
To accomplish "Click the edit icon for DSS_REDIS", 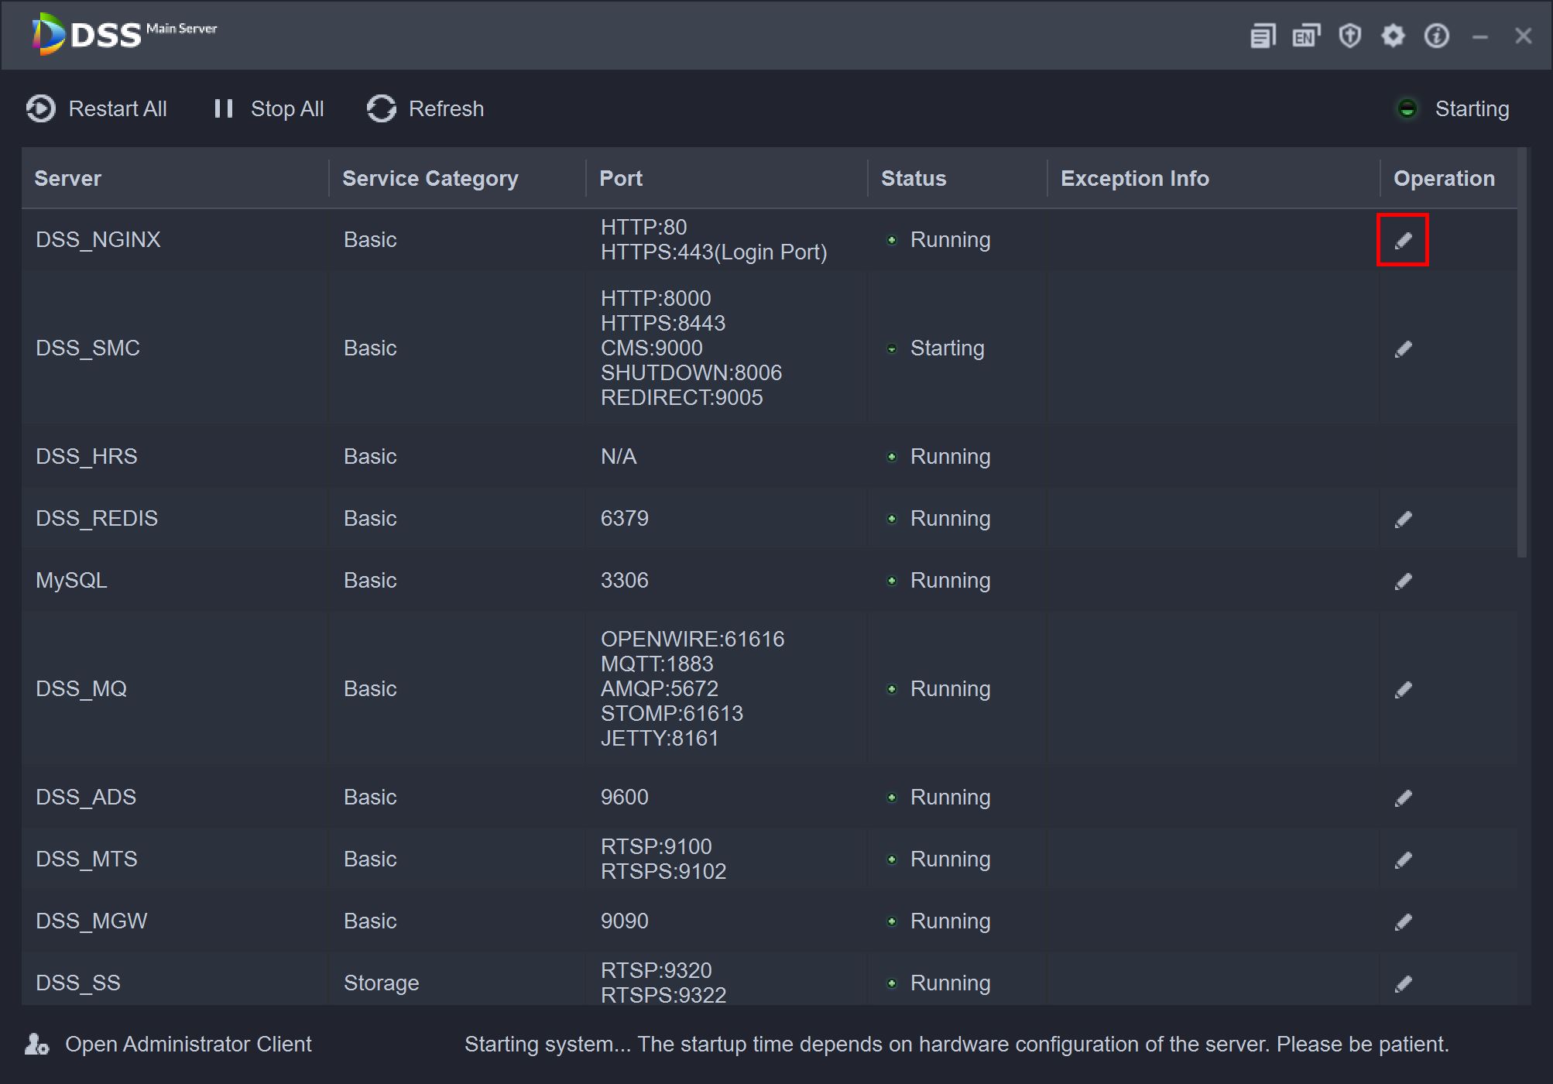I will (x=1403, y=520).
